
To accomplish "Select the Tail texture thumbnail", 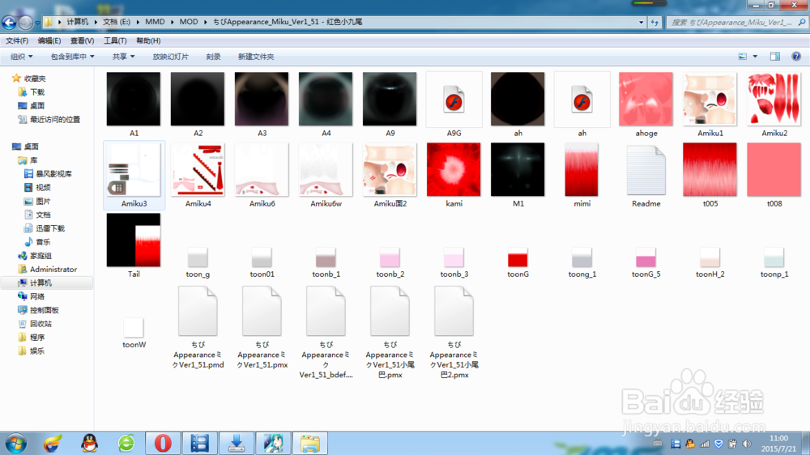I will (x=134, y=240).
